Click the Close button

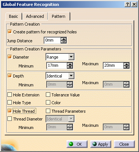click(x=124, y=144)
